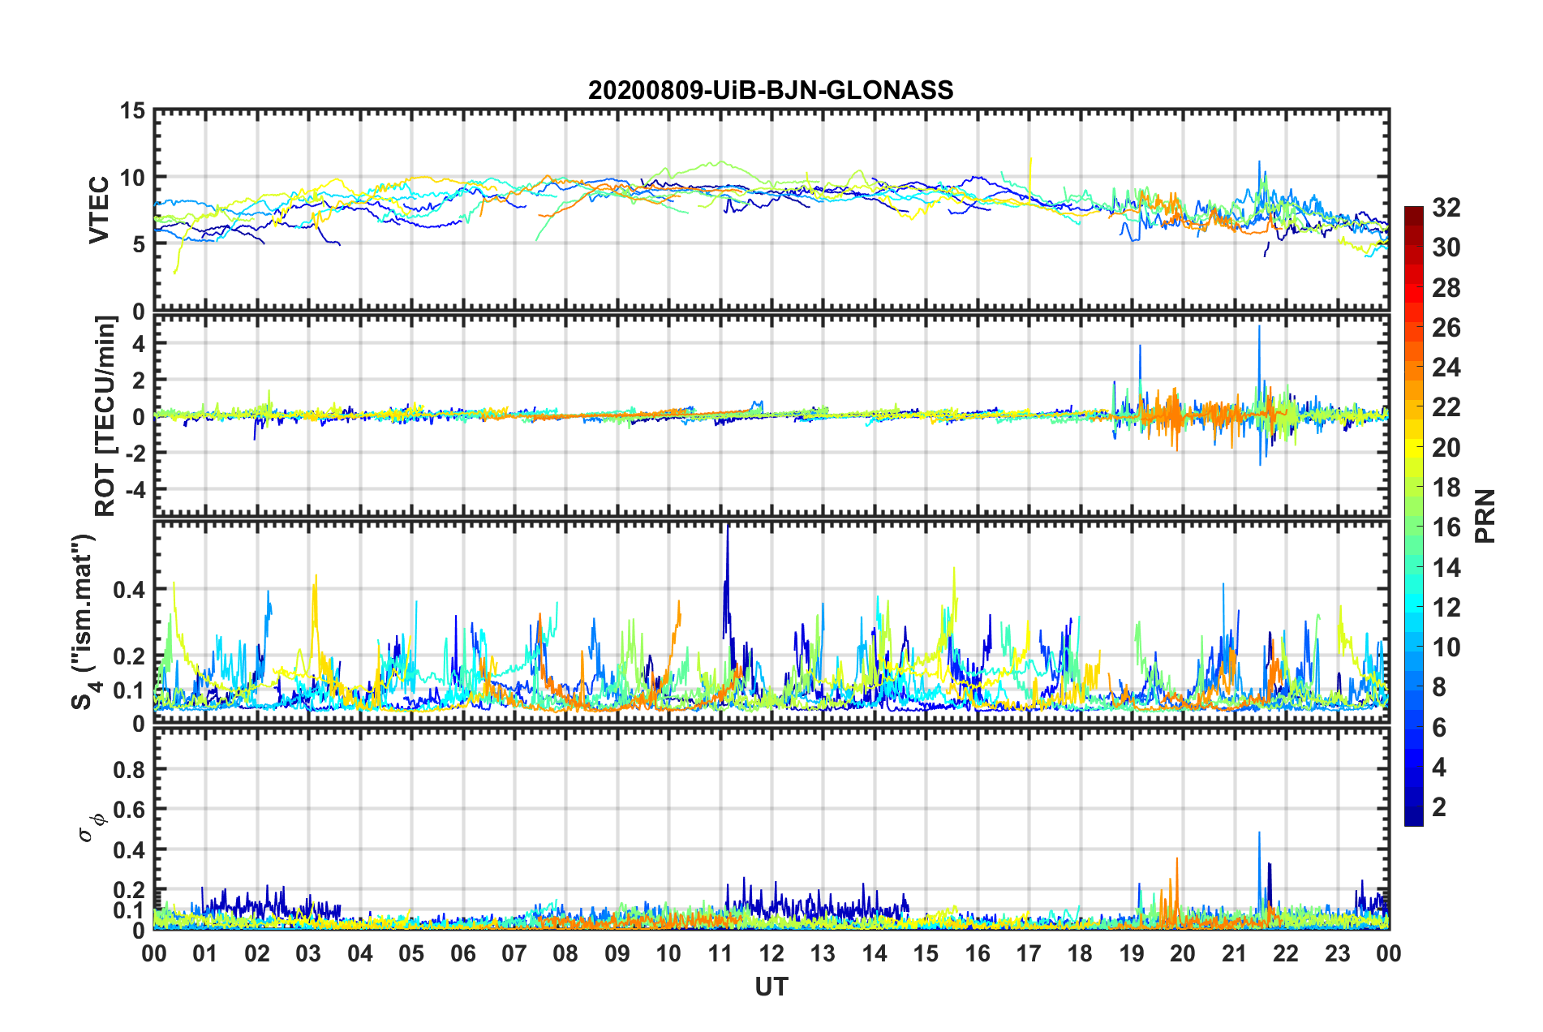The width and height of the screenshot is (1543, 1032).
Task: Click x-axis tick label 06
Action: pyautogui.click(x=463, y=953)
